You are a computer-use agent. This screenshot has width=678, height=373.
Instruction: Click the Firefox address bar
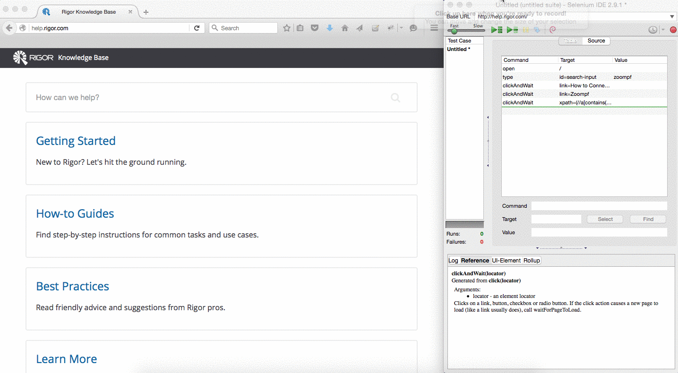point(110,28)
